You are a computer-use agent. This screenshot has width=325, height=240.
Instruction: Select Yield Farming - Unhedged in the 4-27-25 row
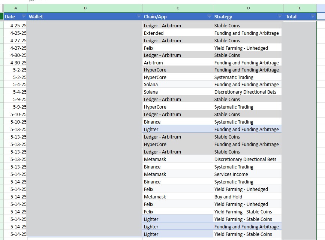click(x=247, y=48)
